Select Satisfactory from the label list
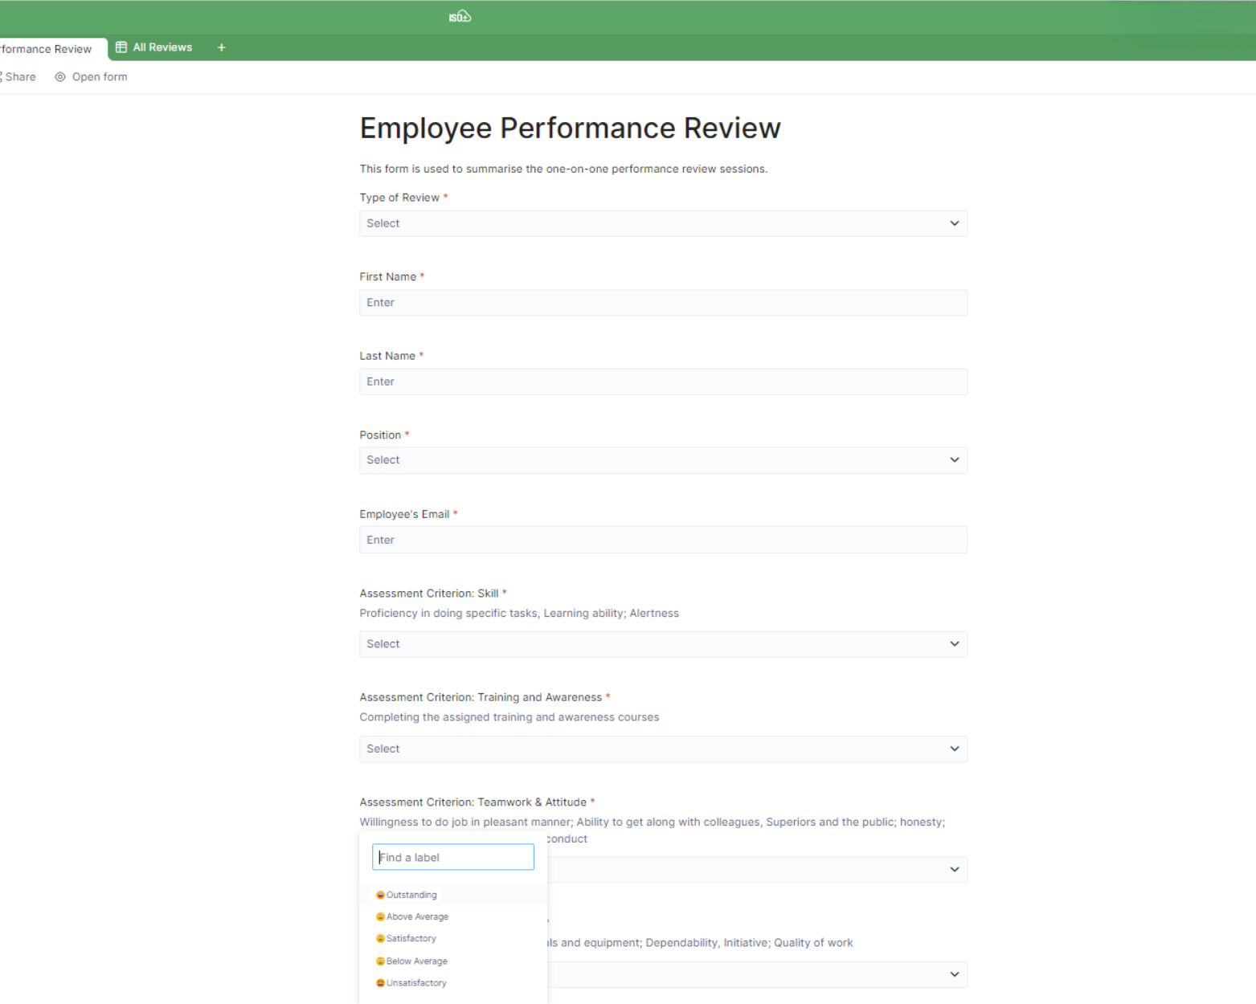 pyautogui.click(x=411, y=938)
